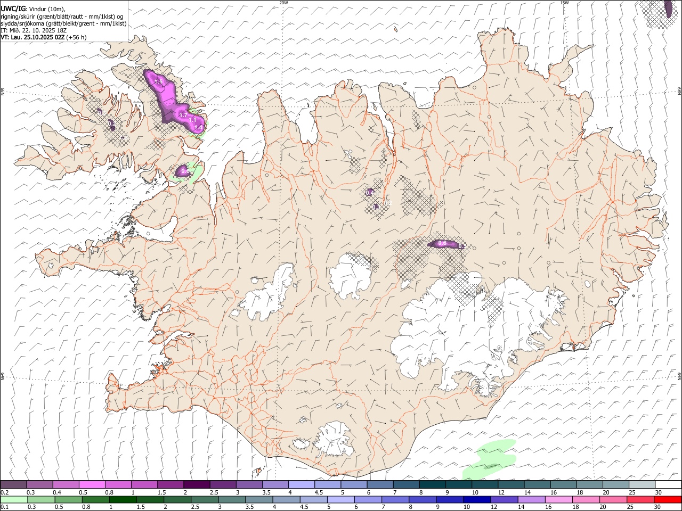
Task: Click the '12' label under the upper legend row
Action: coord(501,492)
